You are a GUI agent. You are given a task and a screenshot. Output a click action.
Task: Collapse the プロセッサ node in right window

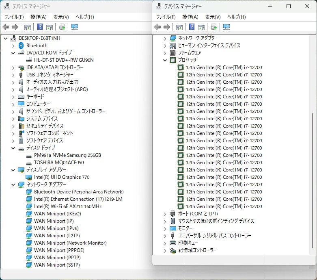165,60
